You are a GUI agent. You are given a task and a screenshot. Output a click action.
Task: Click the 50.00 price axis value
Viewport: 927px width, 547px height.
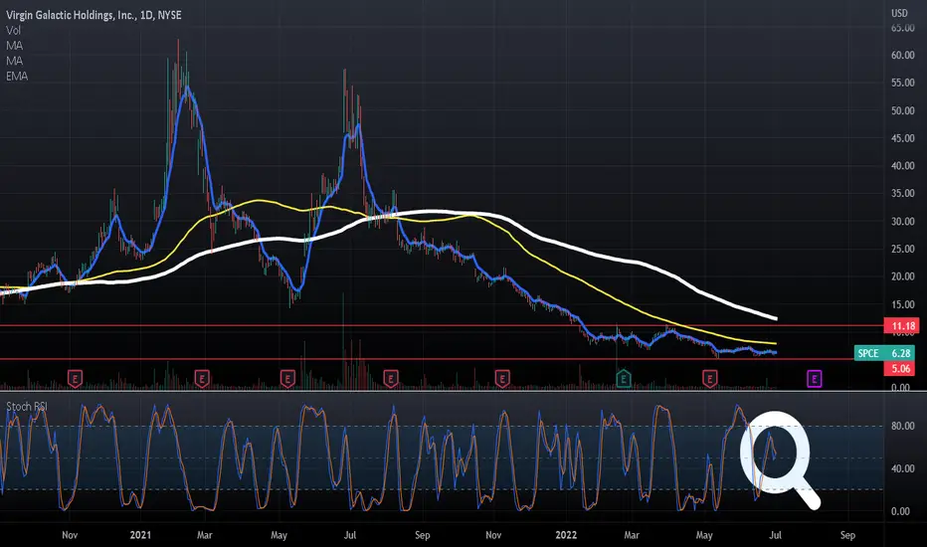click(903, 110)
